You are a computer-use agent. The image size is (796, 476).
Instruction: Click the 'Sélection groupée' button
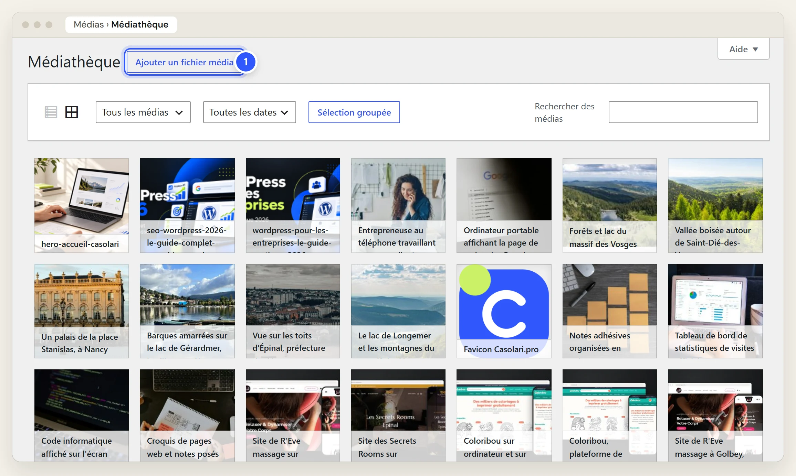[x=354, y=112]
